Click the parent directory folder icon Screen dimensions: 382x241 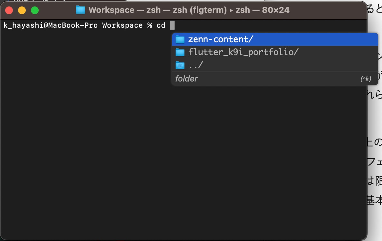pos(180,65)
